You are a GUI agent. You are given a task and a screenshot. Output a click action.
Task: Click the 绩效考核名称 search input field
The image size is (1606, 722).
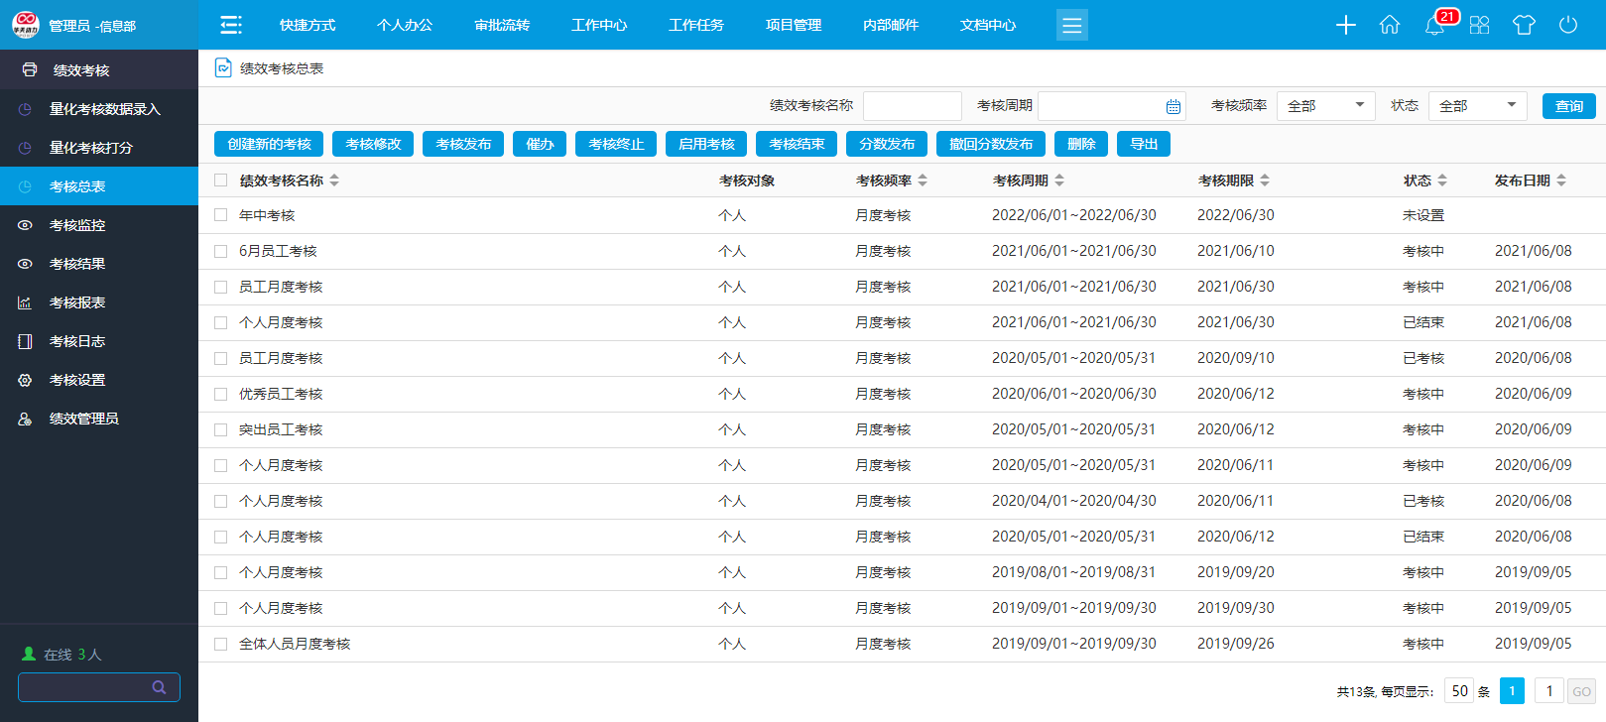pyautogui.click(x=912, y=106)
